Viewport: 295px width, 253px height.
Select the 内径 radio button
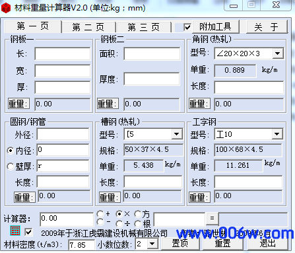click(x=11, y=151)
